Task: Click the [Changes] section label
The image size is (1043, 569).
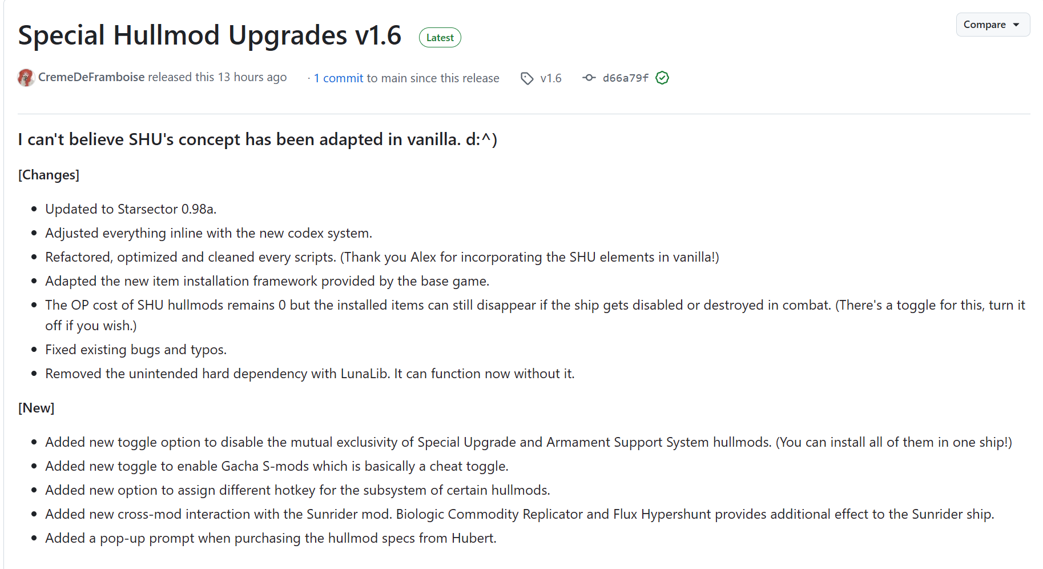Action: click(49, 175)
